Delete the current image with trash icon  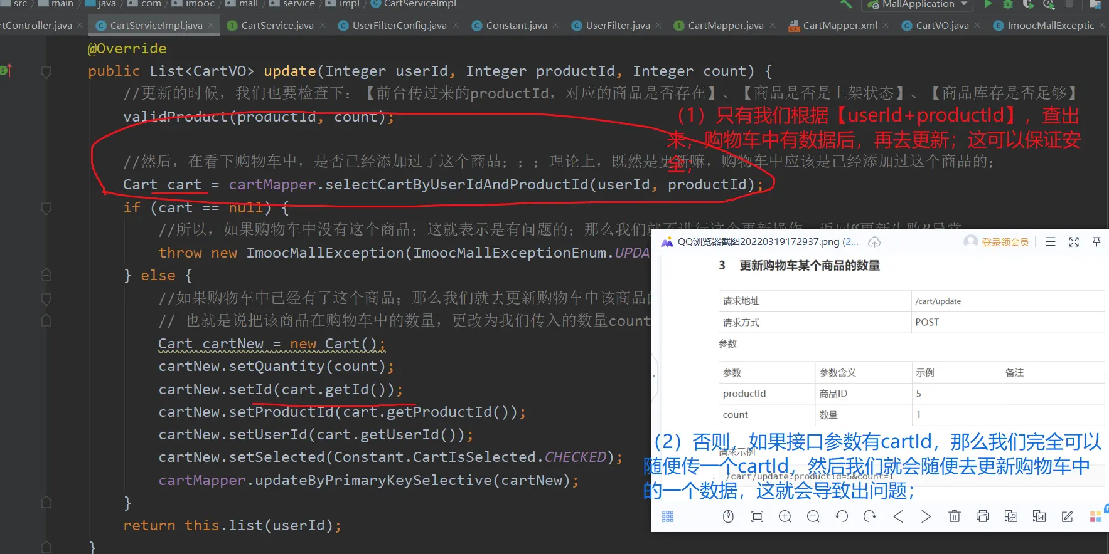[955, 516]
